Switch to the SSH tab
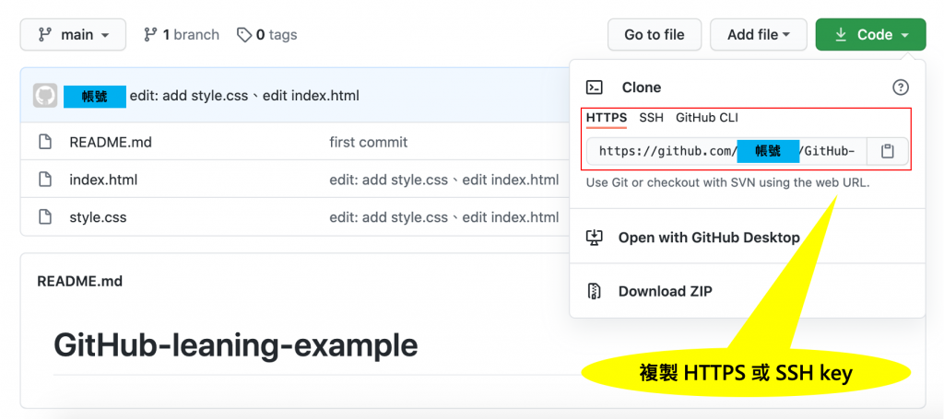 [x=652, y=118]
